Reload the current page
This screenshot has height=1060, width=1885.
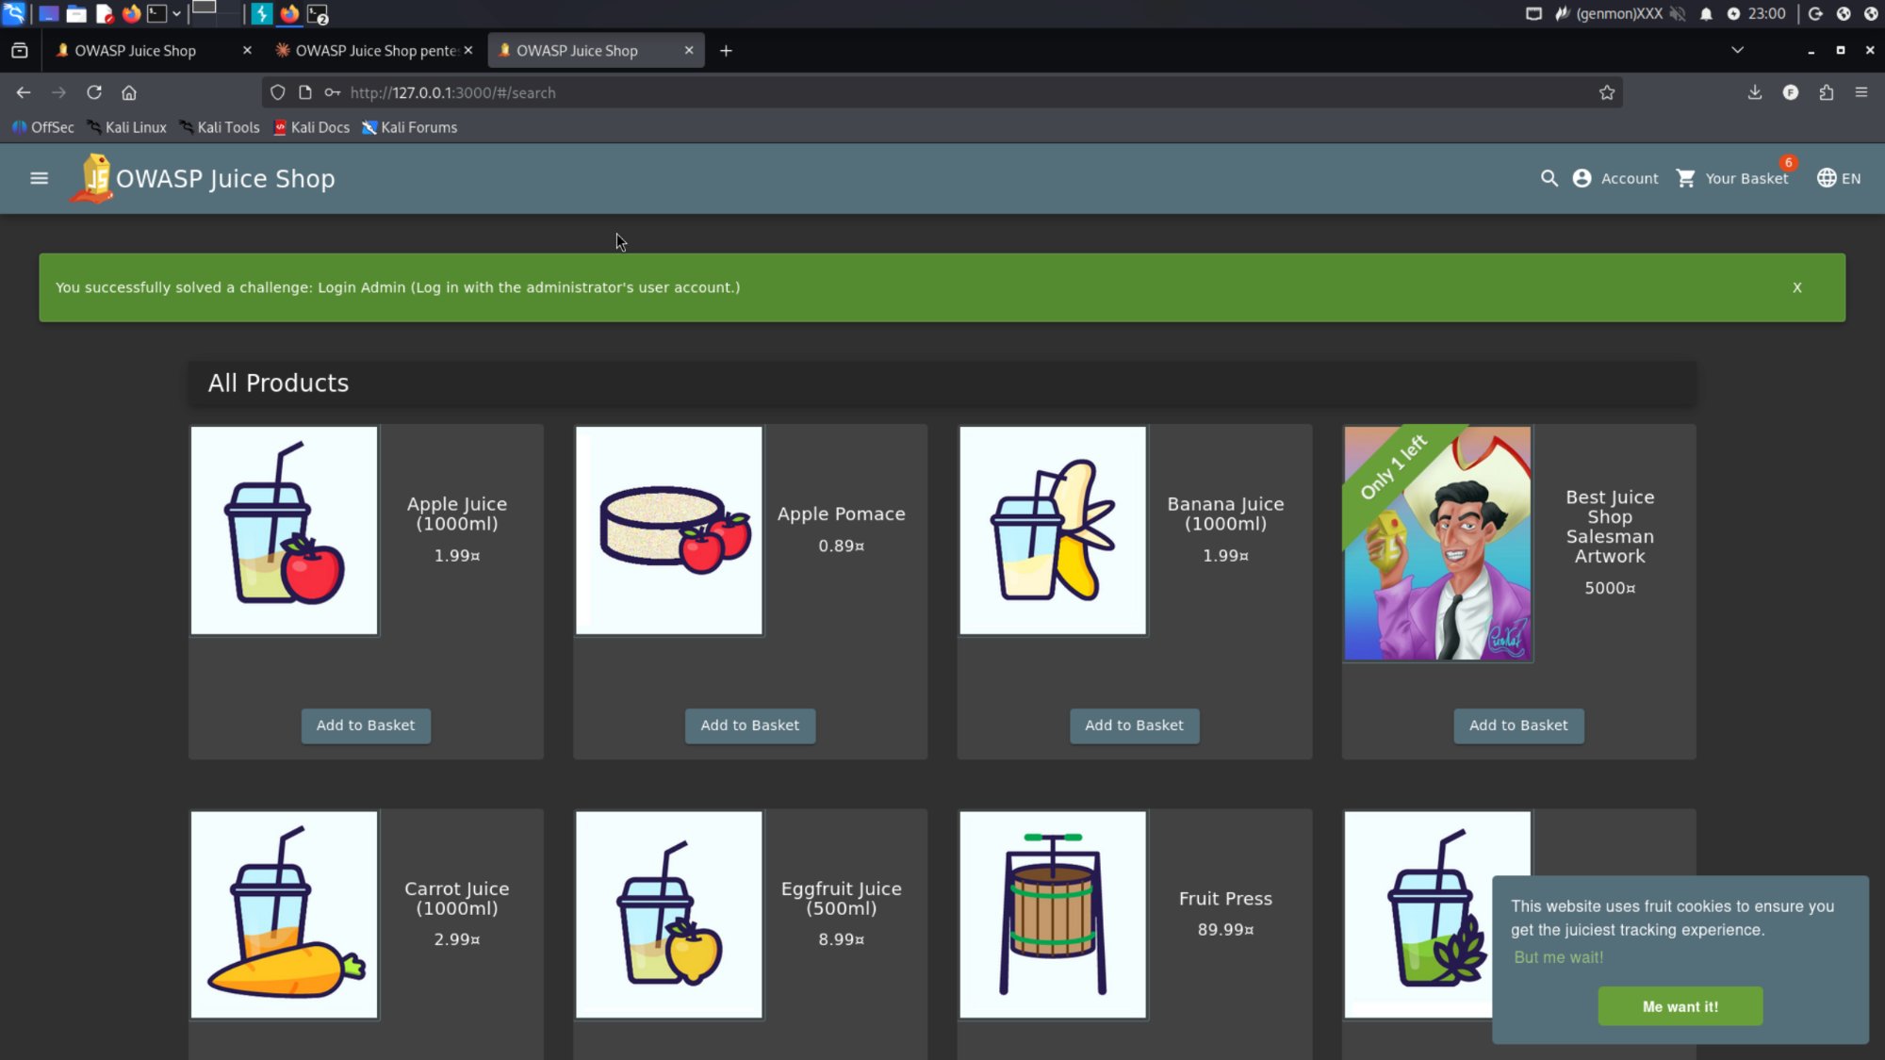pyautogui.click(x=94, y=92)
